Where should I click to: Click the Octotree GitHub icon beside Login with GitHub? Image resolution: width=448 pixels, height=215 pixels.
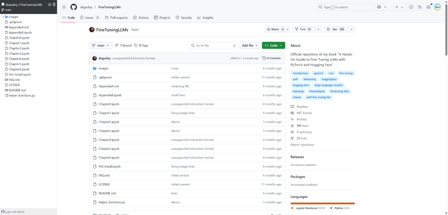[x=3, y=212]
